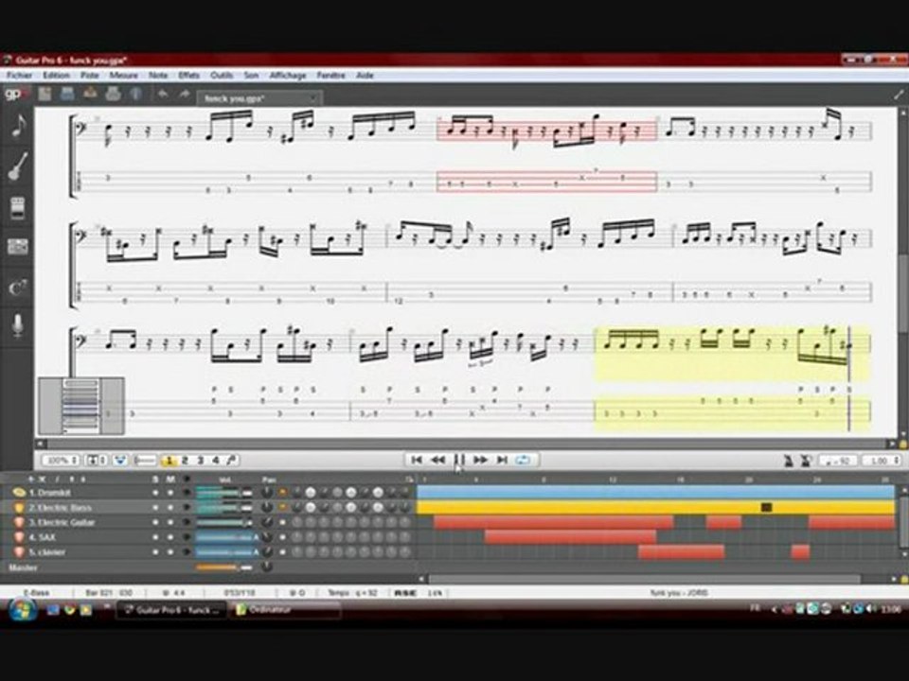Mute the Electric Bass track
Viewport: 909px width, 681px height.
(x=170, y=508)
